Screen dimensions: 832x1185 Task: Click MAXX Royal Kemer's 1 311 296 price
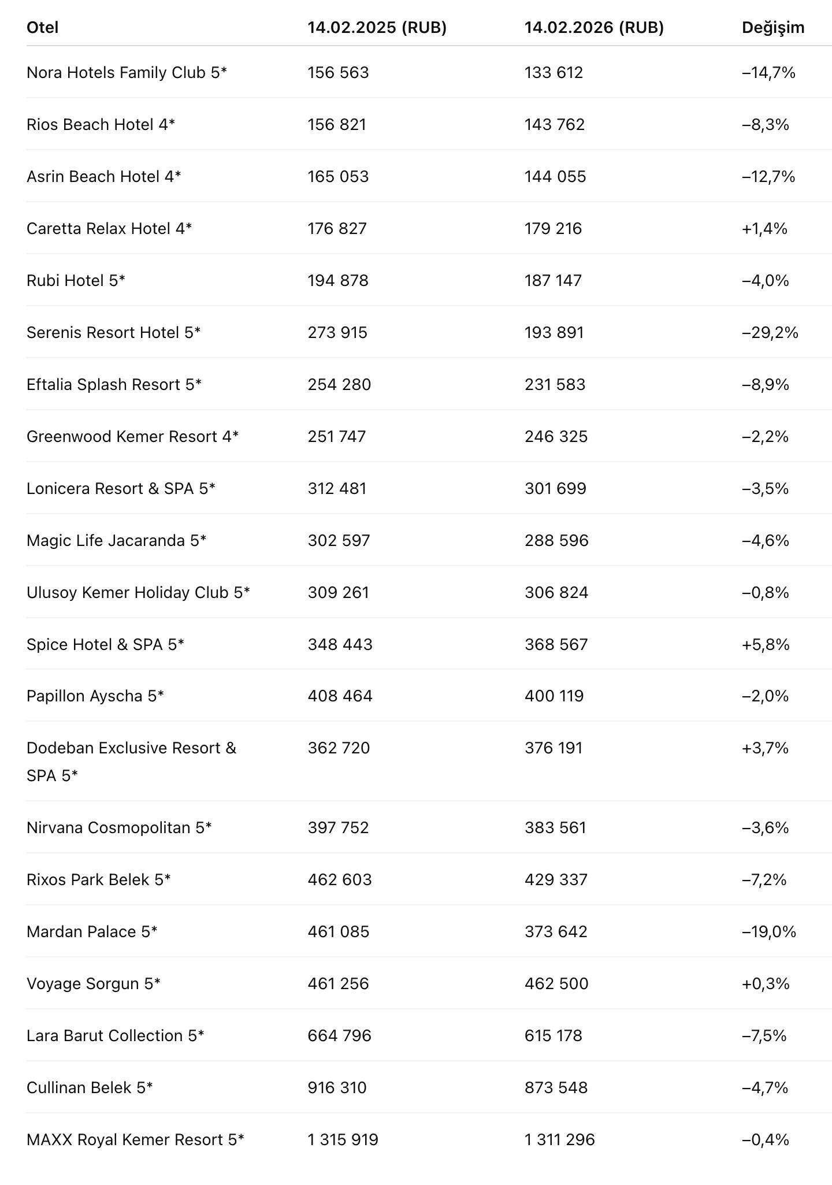click(x=559, y=1140)
